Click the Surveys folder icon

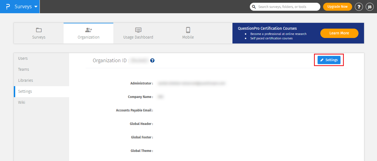pos(39,30)
